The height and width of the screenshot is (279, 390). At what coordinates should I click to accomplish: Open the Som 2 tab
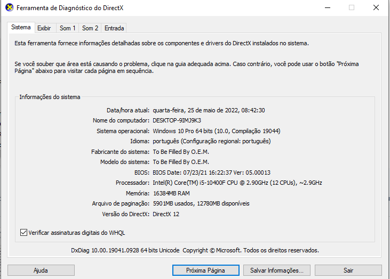[90, 28]
